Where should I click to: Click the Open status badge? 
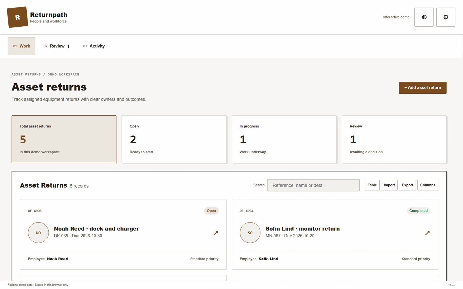(211, 211)
